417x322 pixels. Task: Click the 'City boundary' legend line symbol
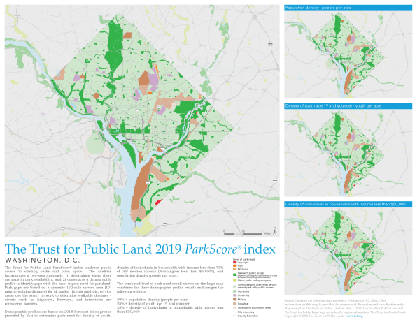[235, 312]
